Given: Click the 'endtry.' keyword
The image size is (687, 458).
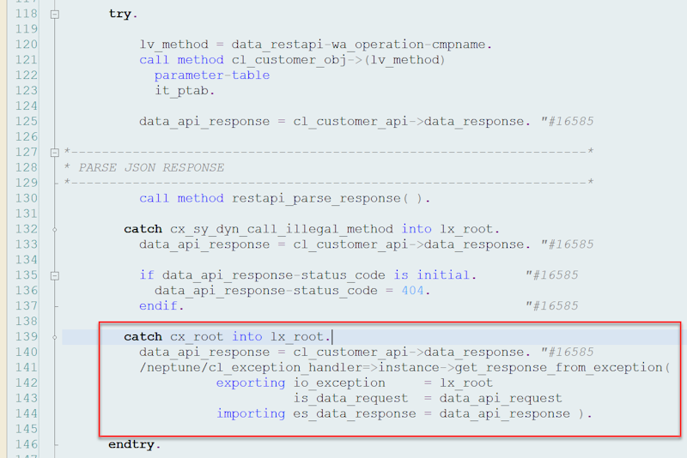Looking at the screenshot, I should [x=135, y=444].
